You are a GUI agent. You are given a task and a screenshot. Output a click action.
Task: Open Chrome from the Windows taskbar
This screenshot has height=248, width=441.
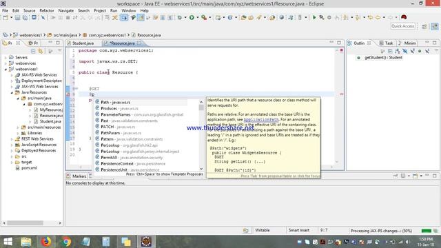click(x=66, y=242)
